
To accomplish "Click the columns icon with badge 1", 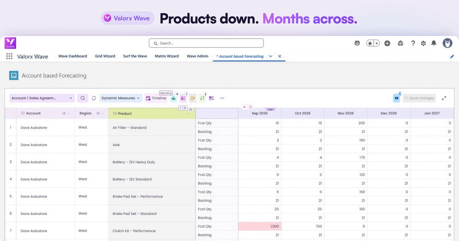I will 183,98.
